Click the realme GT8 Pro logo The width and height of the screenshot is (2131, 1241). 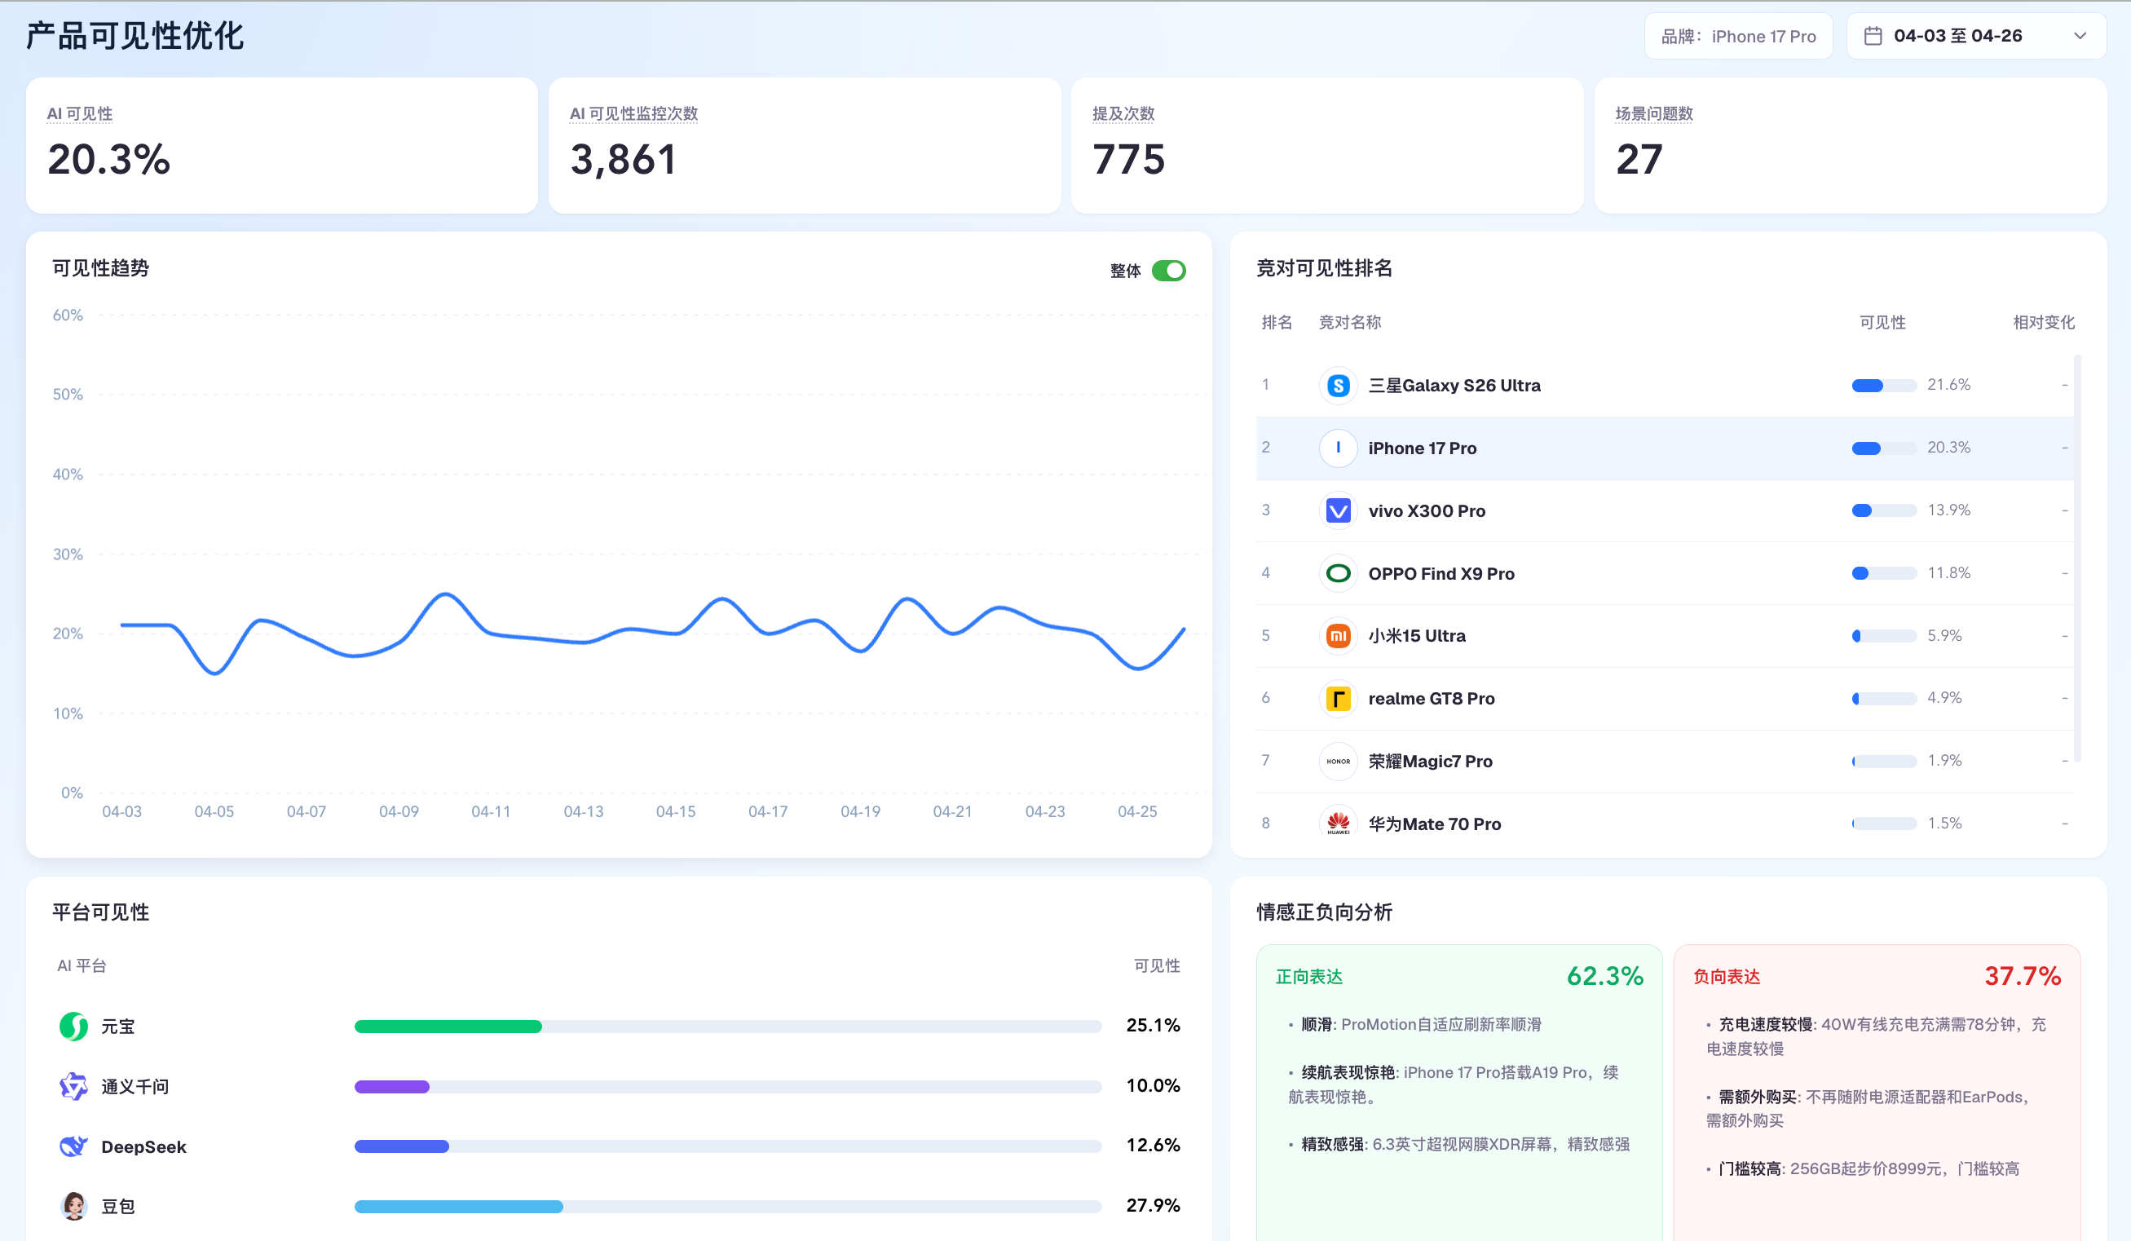(1338, 699)
